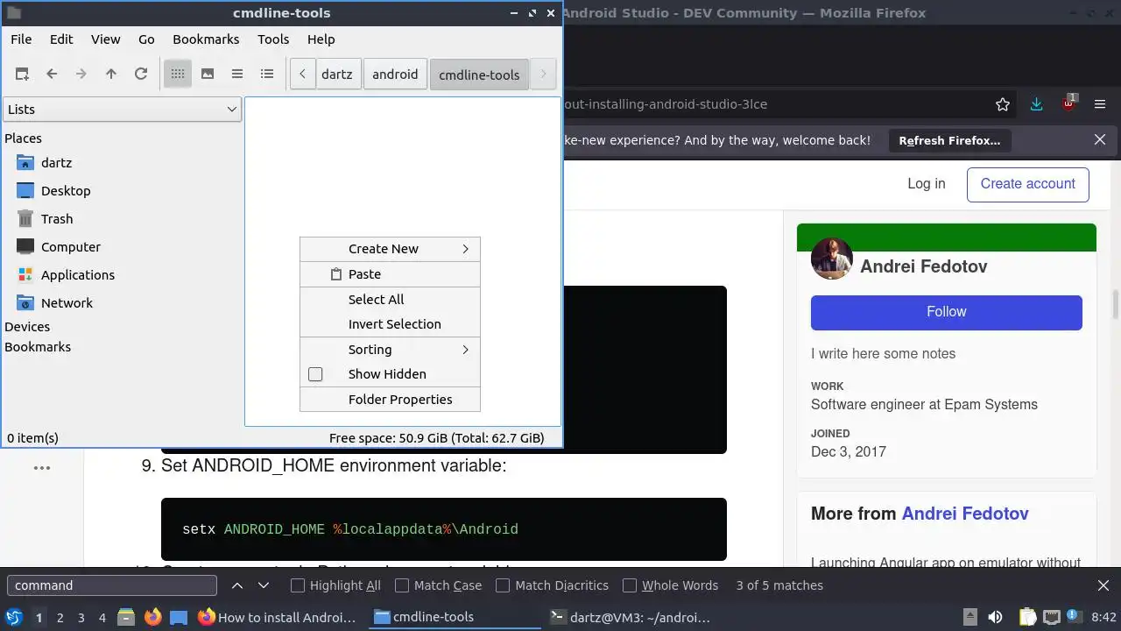Open Folder Properties from the context menu
This screenshot has height=631, width=1121.
[390, 400]
